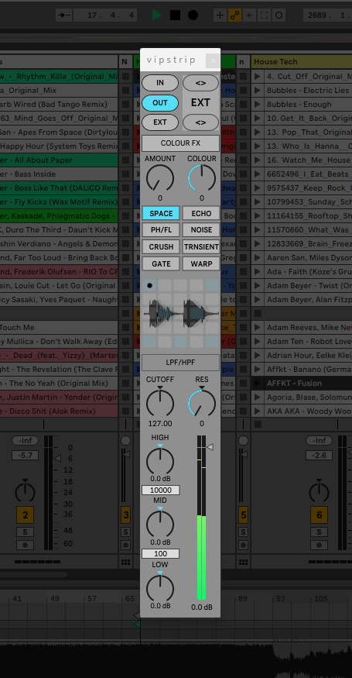352x678 pixels.
Task: Solo track 2 with its S button
Action: click(x=25, y=532)
